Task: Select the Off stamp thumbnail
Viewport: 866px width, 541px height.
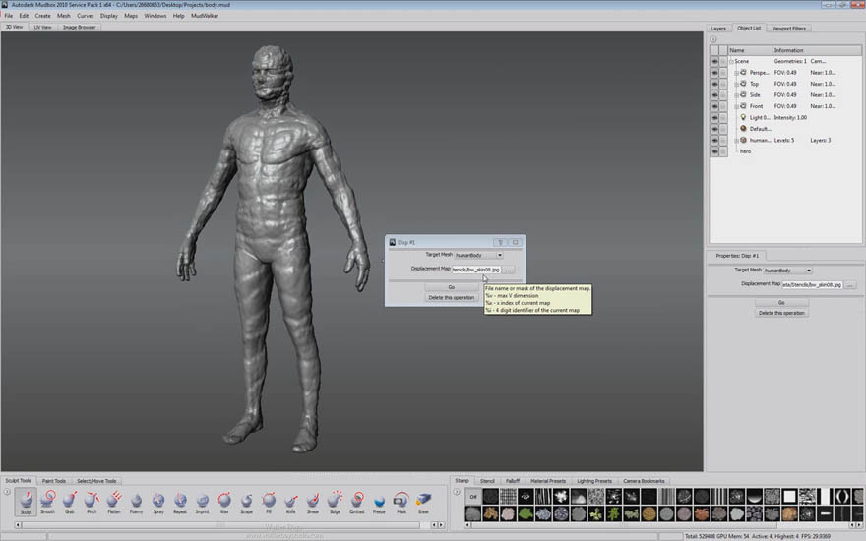Action: (x=472, y=497)
